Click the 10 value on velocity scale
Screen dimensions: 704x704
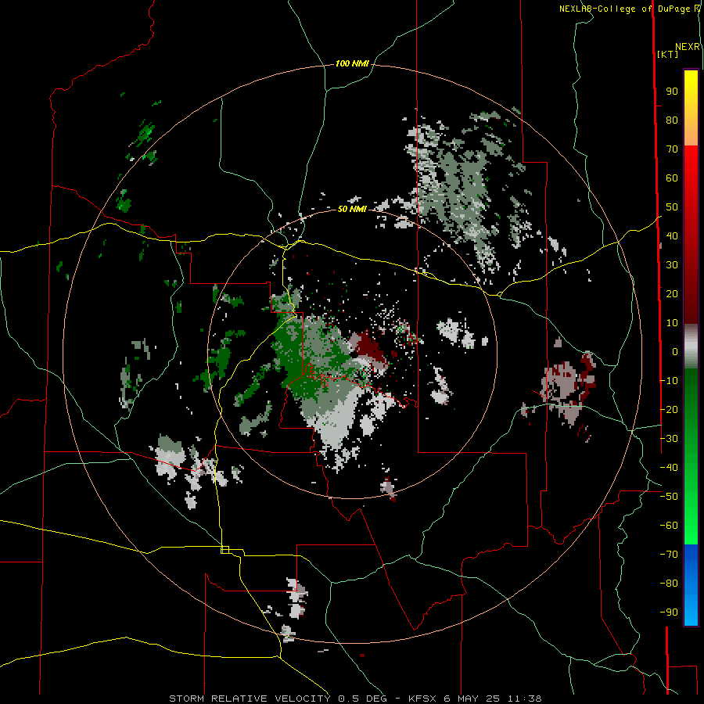pos(672,323)
